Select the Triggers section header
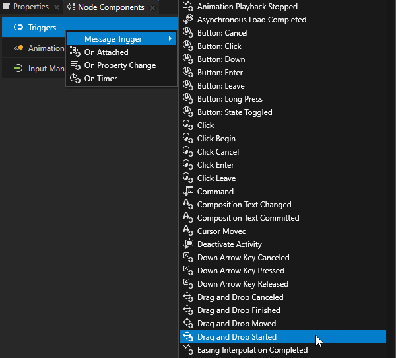396x358 pixels. (x=90, y=27)
